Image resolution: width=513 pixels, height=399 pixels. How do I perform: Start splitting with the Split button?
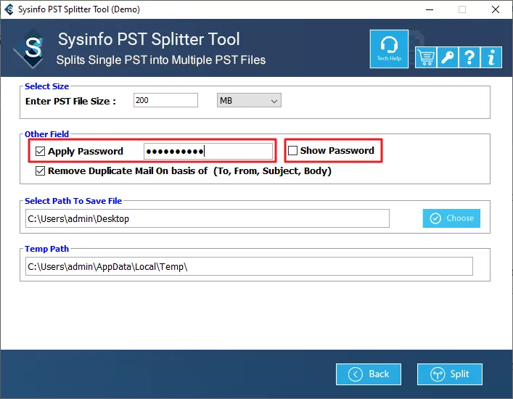pyautogui.click(x=450, y=374)
